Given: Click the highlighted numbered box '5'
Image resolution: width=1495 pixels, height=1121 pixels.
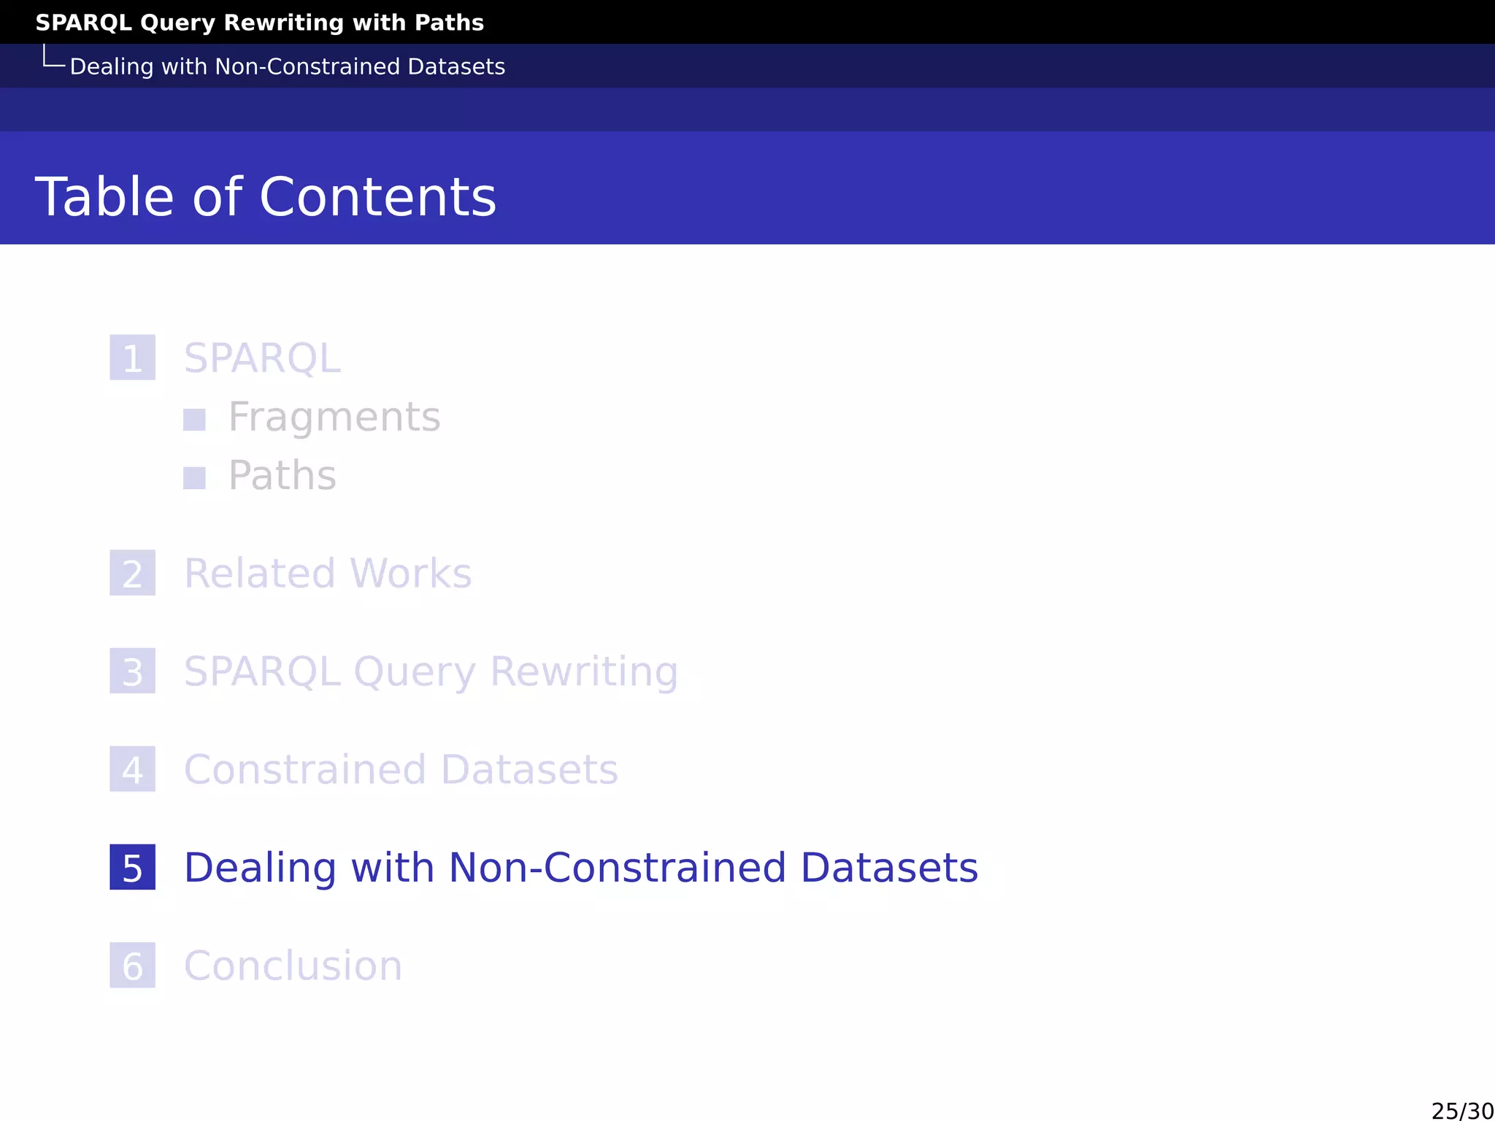Looking at the screenshot, I should 132,867.
